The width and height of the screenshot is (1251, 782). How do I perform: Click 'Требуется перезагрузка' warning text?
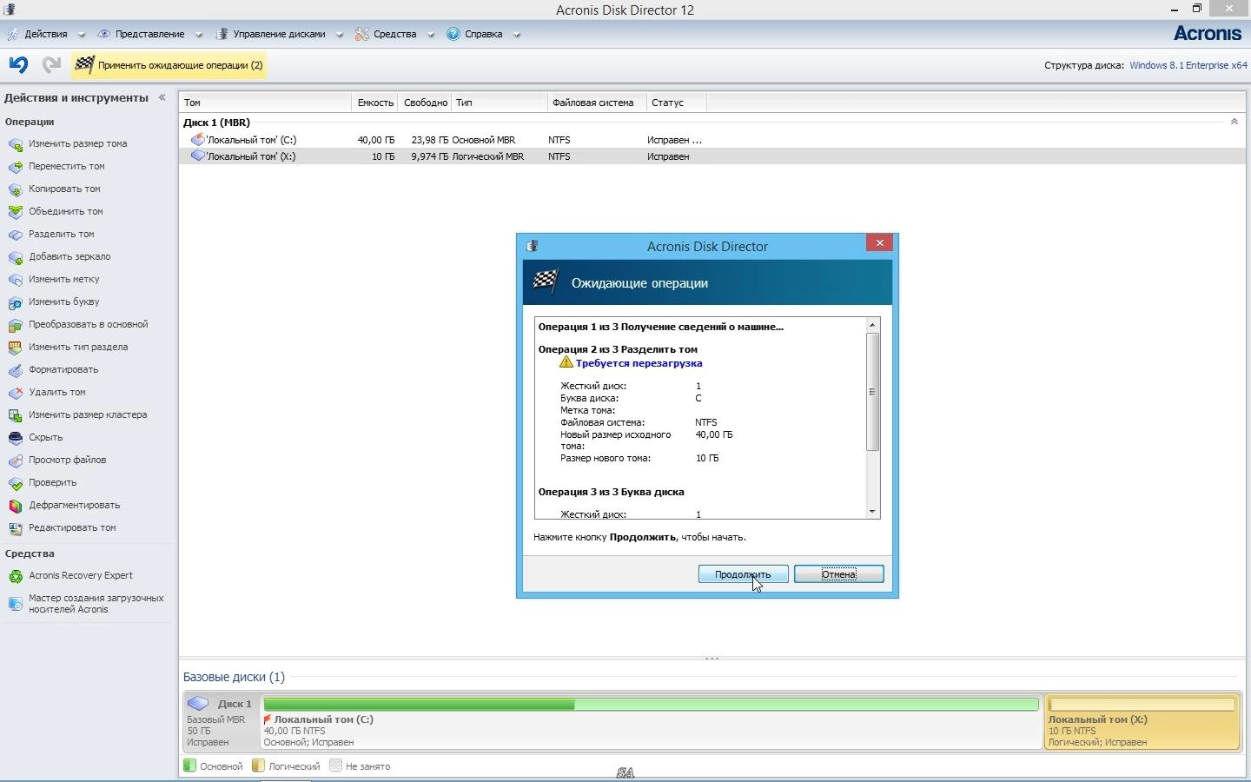639,363
